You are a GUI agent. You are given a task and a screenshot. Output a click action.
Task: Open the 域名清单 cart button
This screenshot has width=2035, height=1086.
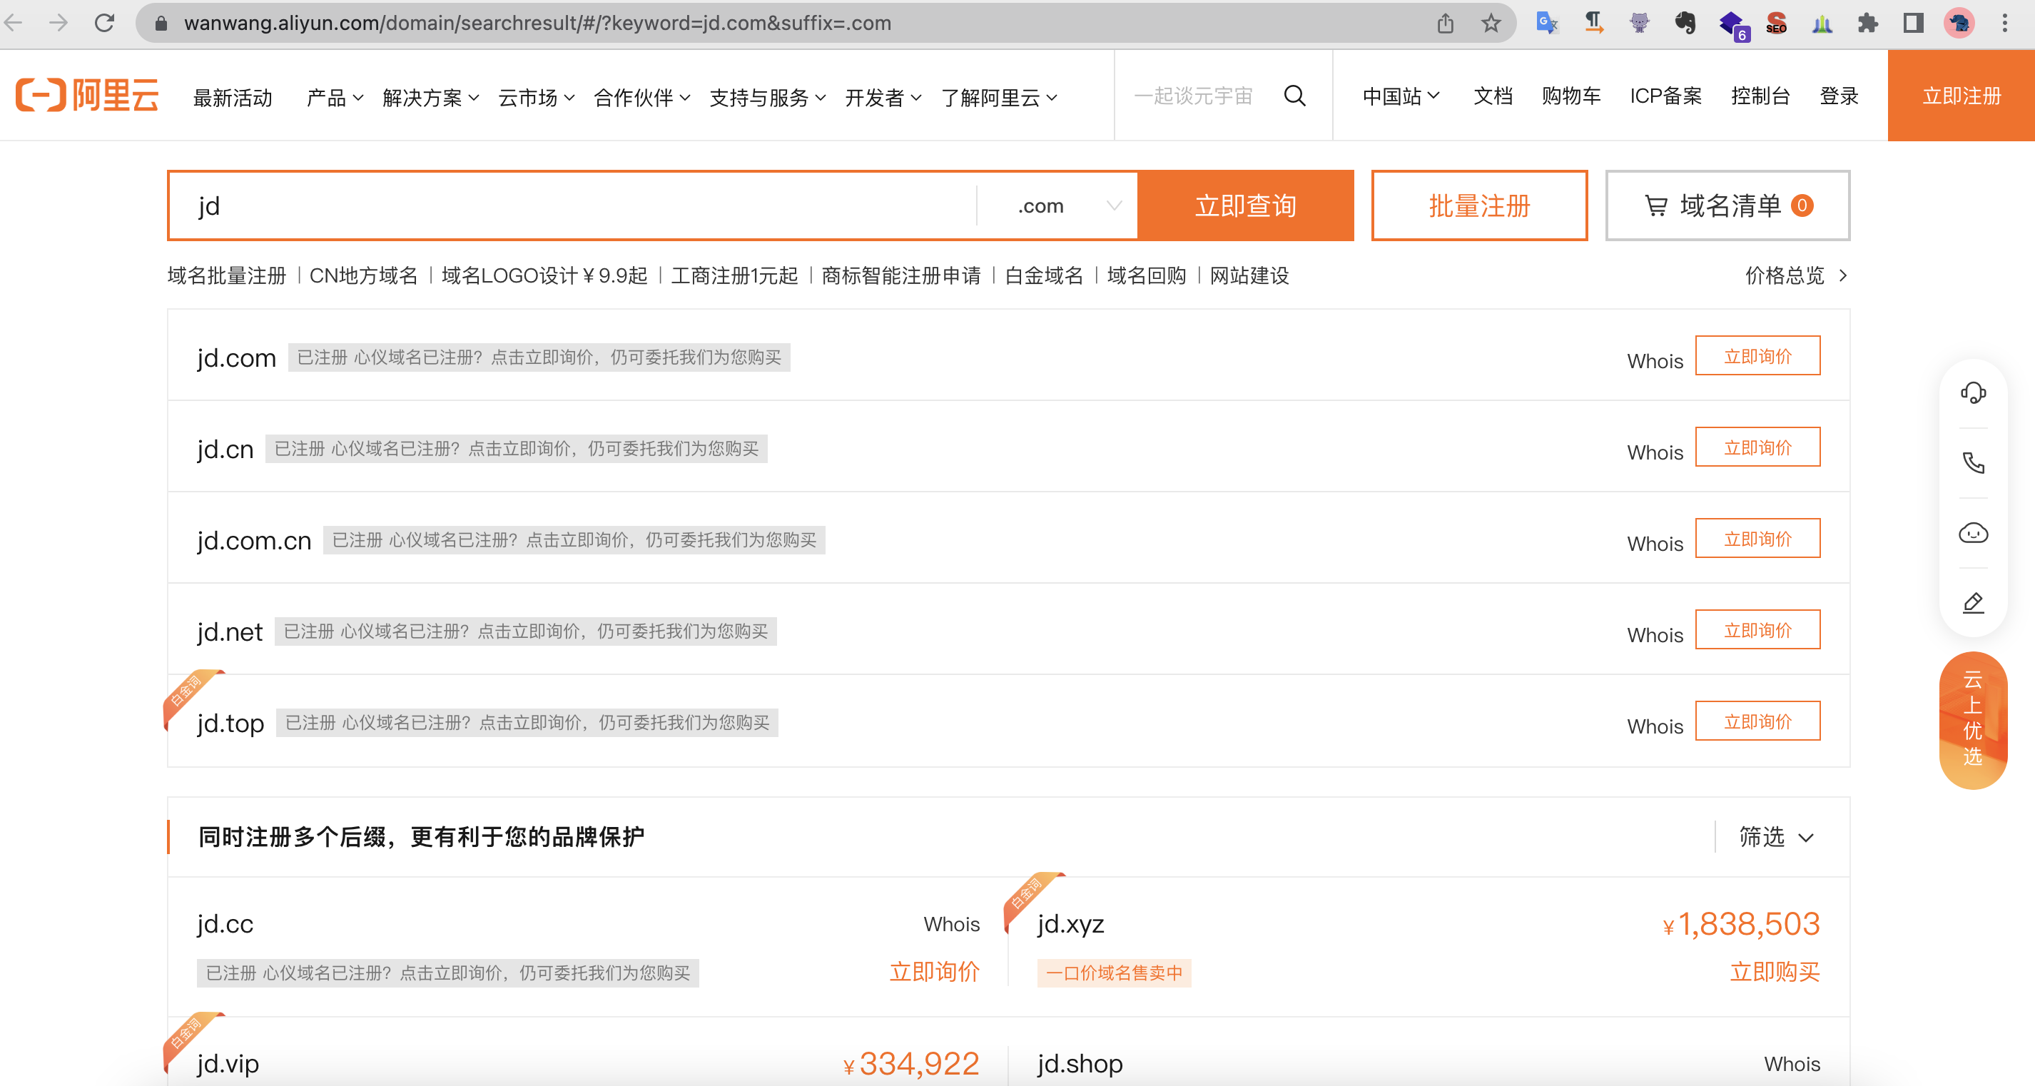1727,206
